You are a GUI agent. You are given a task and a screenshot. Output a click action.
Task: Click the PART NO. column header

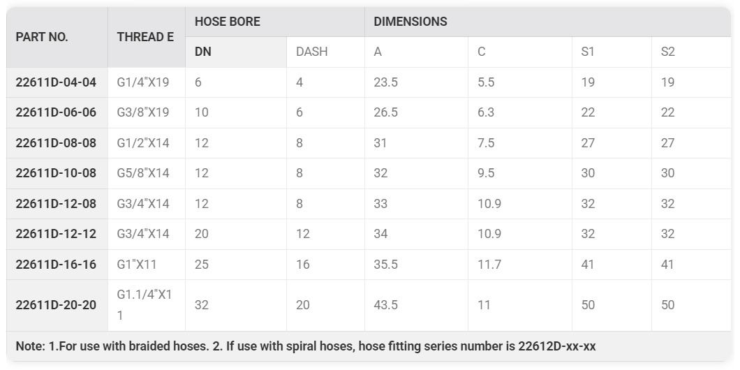point(42,37)
